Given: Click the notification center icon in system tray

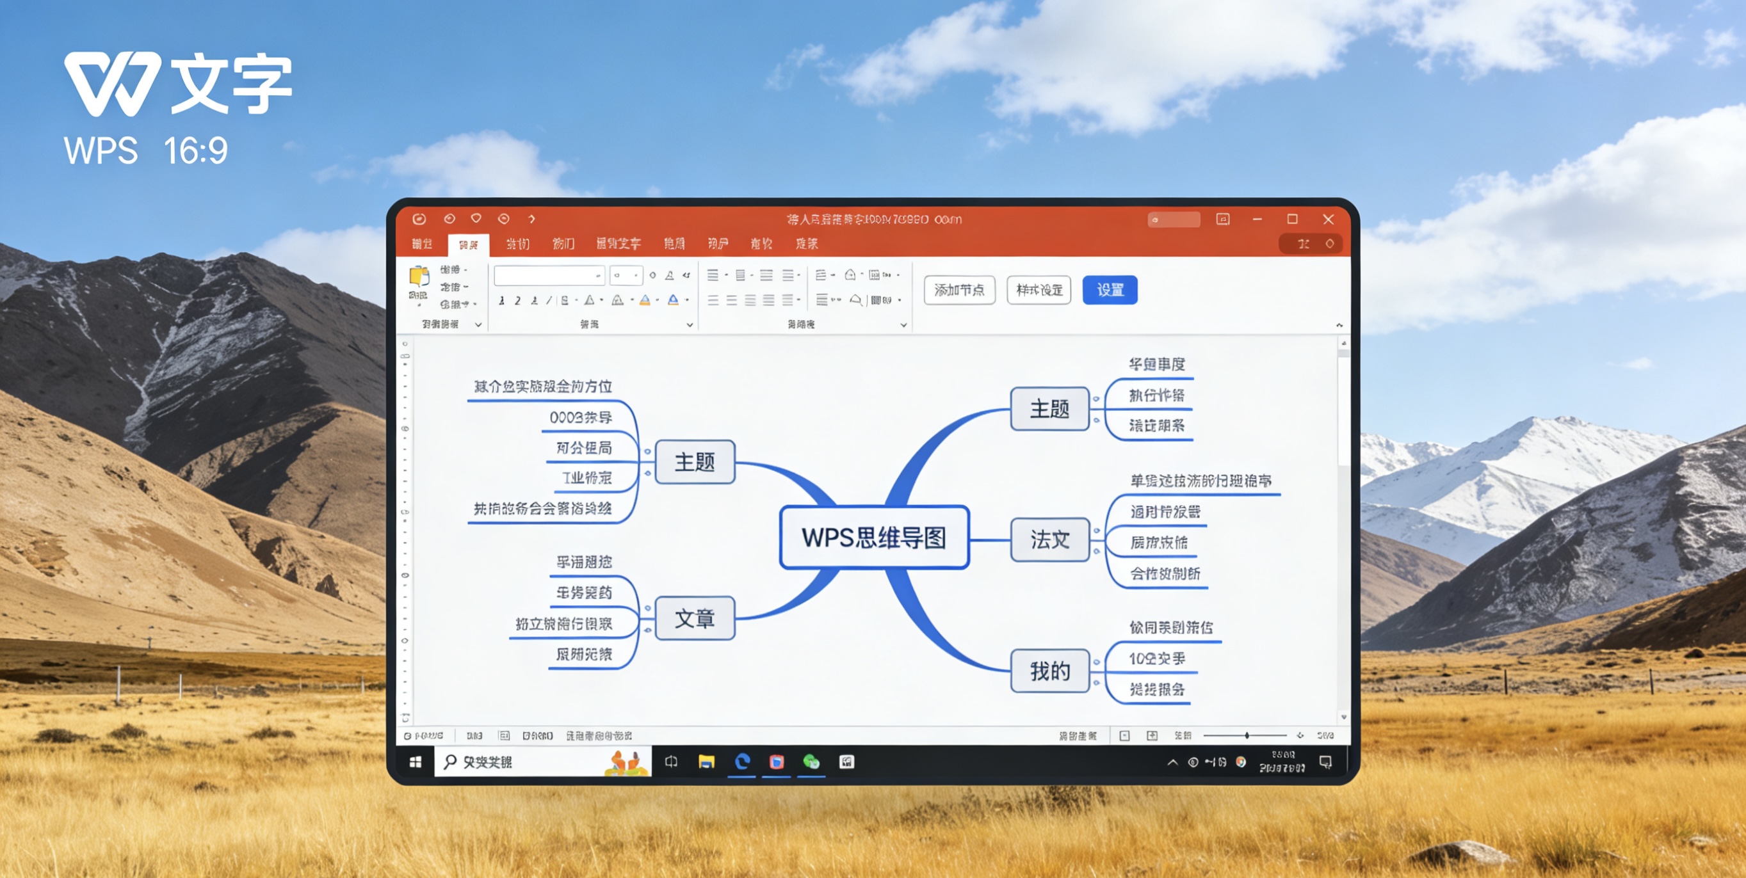Looking at the screenshot, I should point(1326,762).
